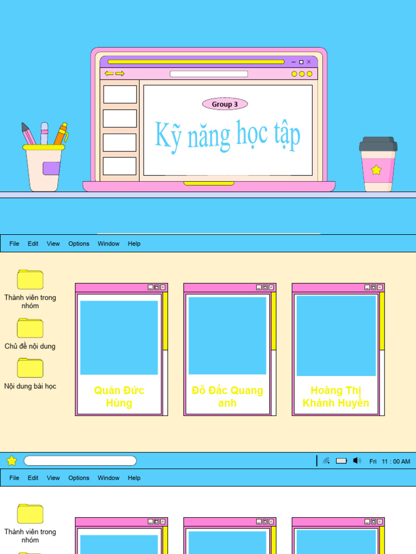Viewport: 416px width, 554px height.
Task: Open the "Nội dung bài học" folder icon
Action: (x=30, y=368)
